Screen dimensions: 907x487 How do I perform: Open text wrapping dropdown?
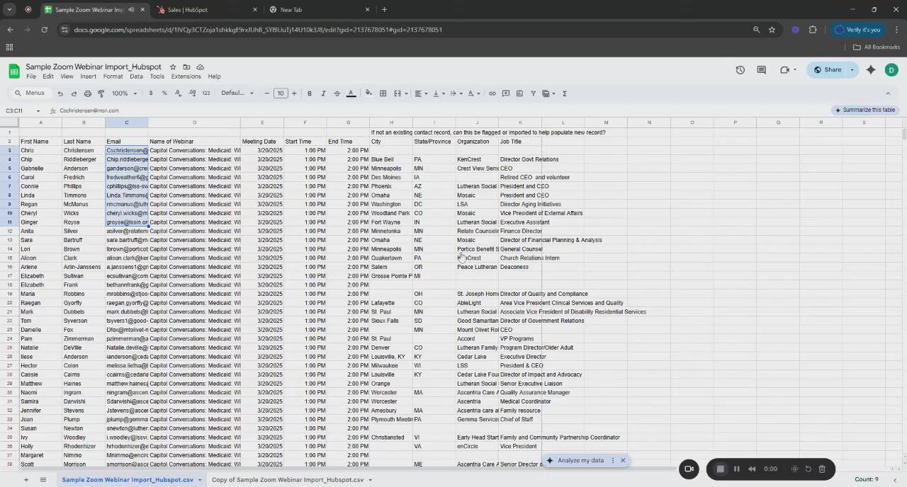click(x=456, y=93)
